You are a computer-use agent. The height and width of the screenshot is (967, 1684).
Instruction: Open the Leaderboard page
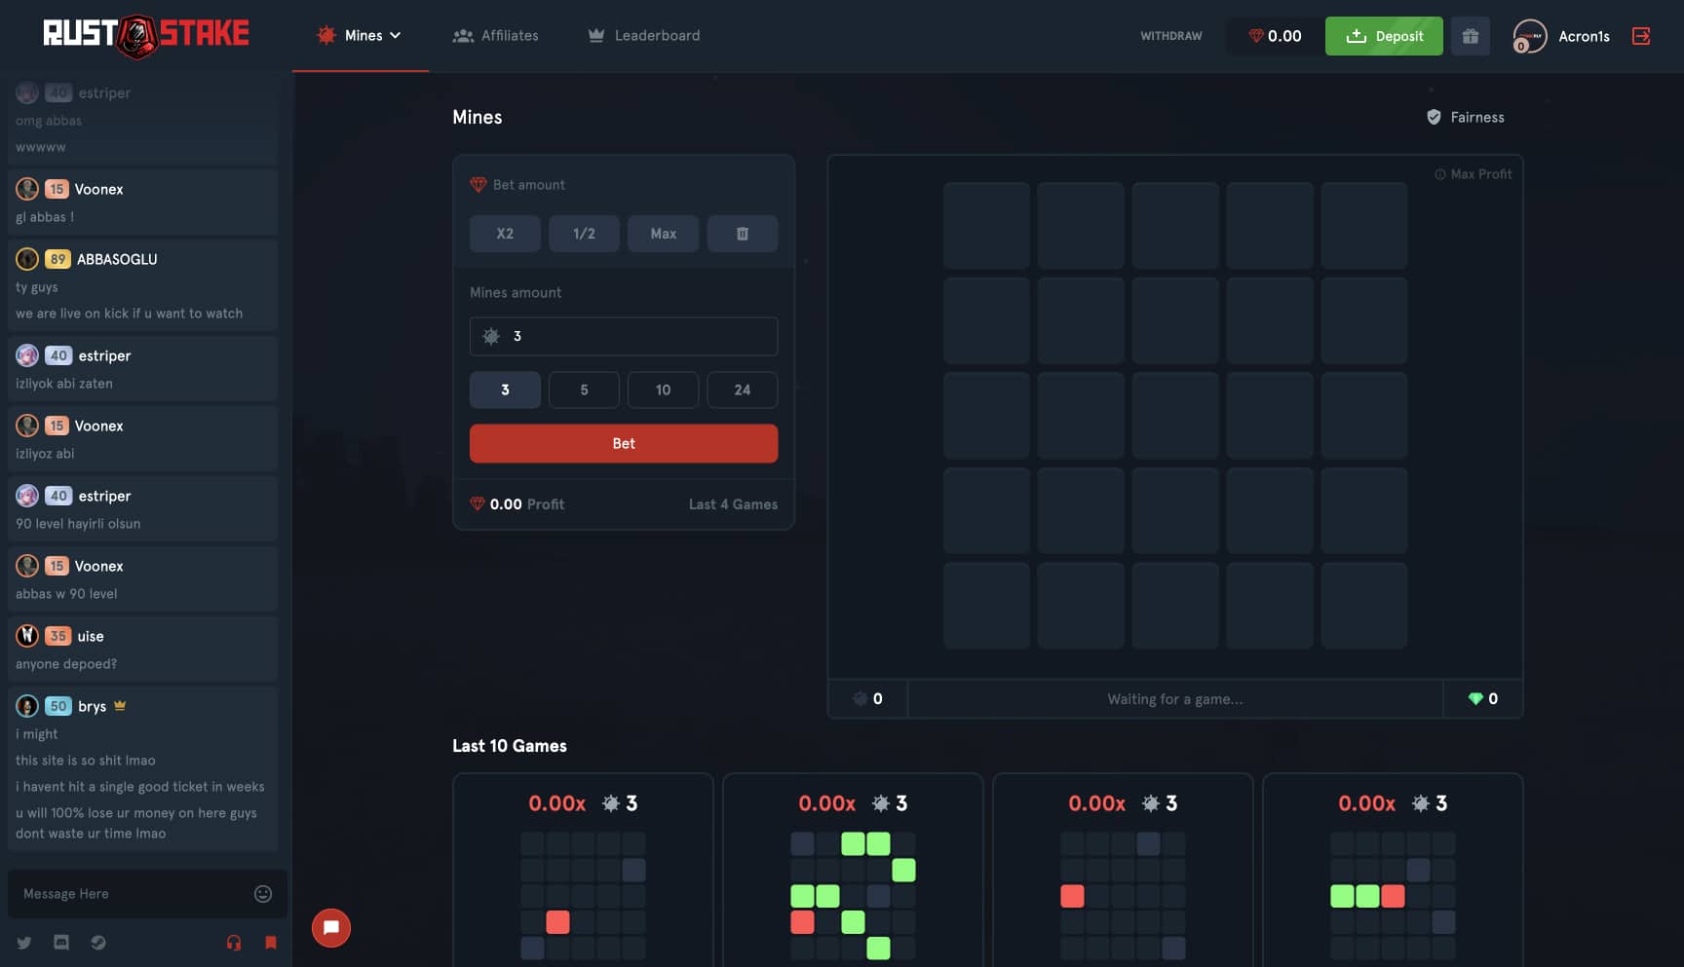tap(643, 36)
